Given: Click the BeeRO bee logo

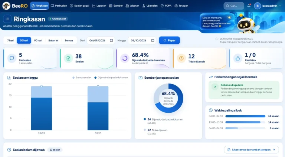Looking at the screenshot, I should [x=6, y=6].
